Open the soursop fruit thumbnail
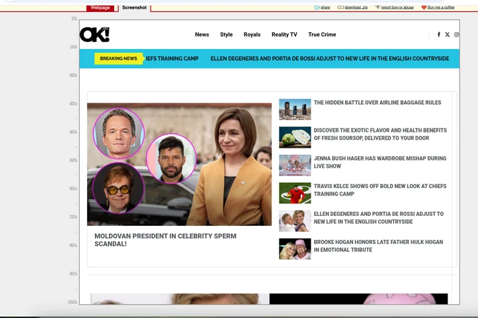Screen dimensions: 478x318 click(295, 137)
